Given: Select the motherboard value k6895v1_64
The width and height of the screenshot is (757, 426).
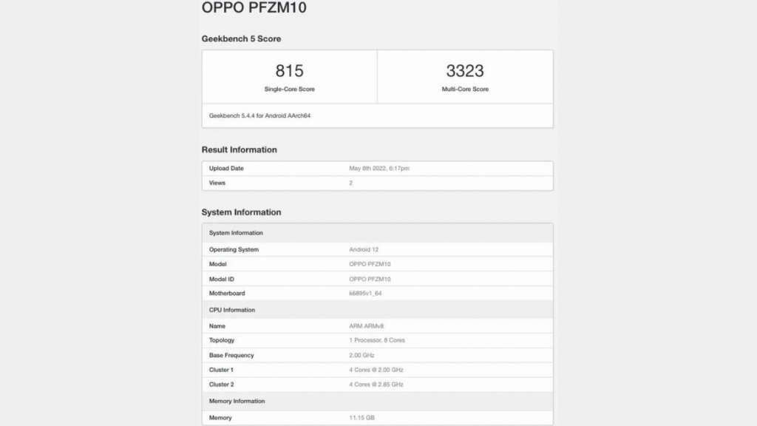Looking at the screenshot, I should pyautogui.click(x=365, y=293).
